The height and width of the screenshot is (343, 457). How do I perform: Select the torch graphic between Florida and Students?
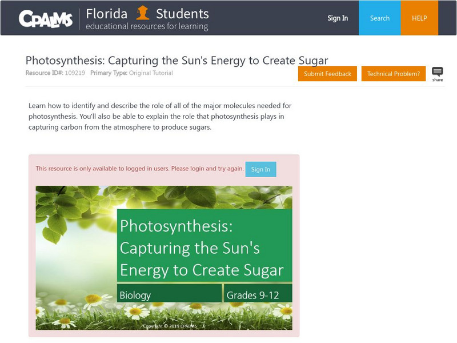(143, 14)
